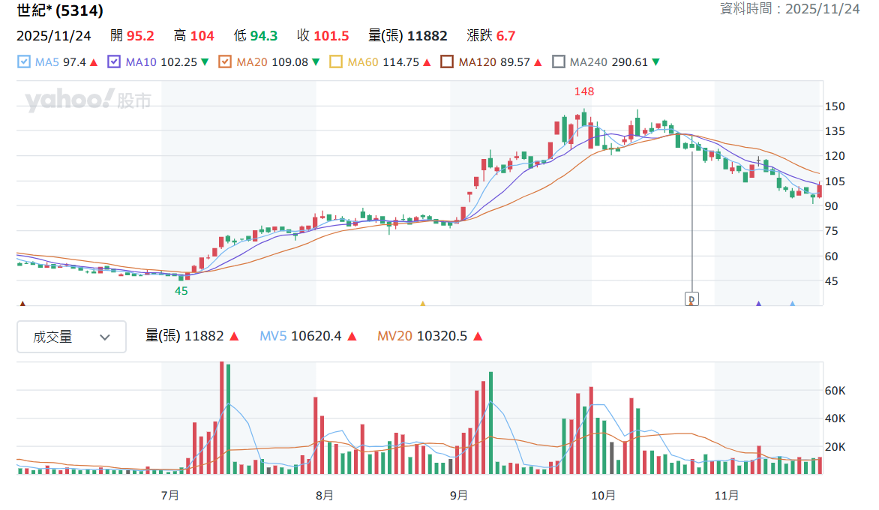Click the 148 high price label
Viewport: 879px width, 510px height.
click(584, 91)
